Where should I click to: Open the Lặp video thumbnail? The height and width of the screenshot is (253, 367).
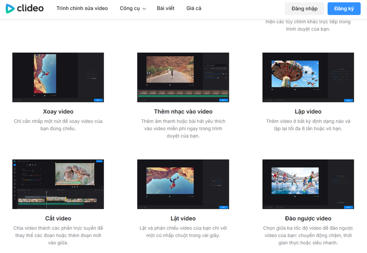point(308,77)
